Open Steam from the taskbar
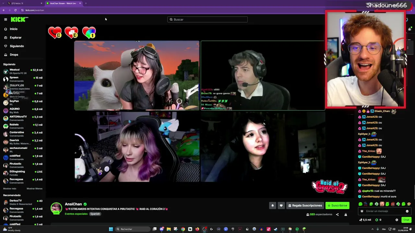The width and height of the screenshot is (415, 233). (276, 229)
